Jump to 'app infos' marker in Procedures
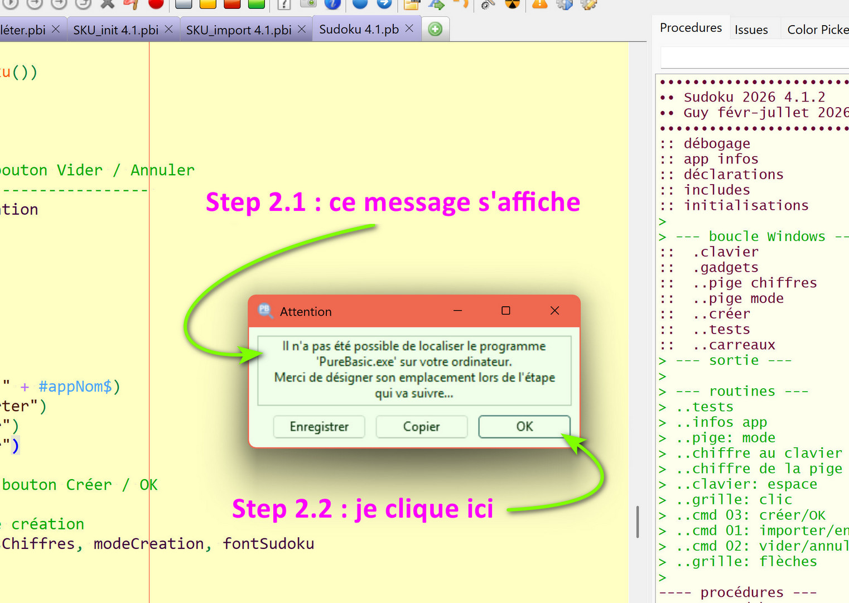The height and width of the screenshot is (603, 849). click(721, 159)
